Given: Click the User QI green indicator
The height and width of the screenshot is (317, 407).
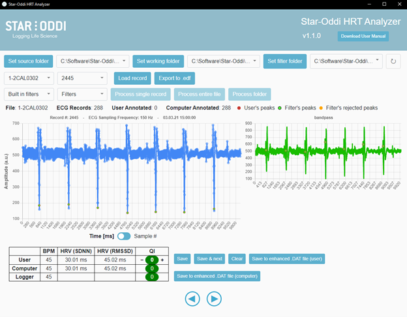Looking at the screenshot, I should pos(152,260).
